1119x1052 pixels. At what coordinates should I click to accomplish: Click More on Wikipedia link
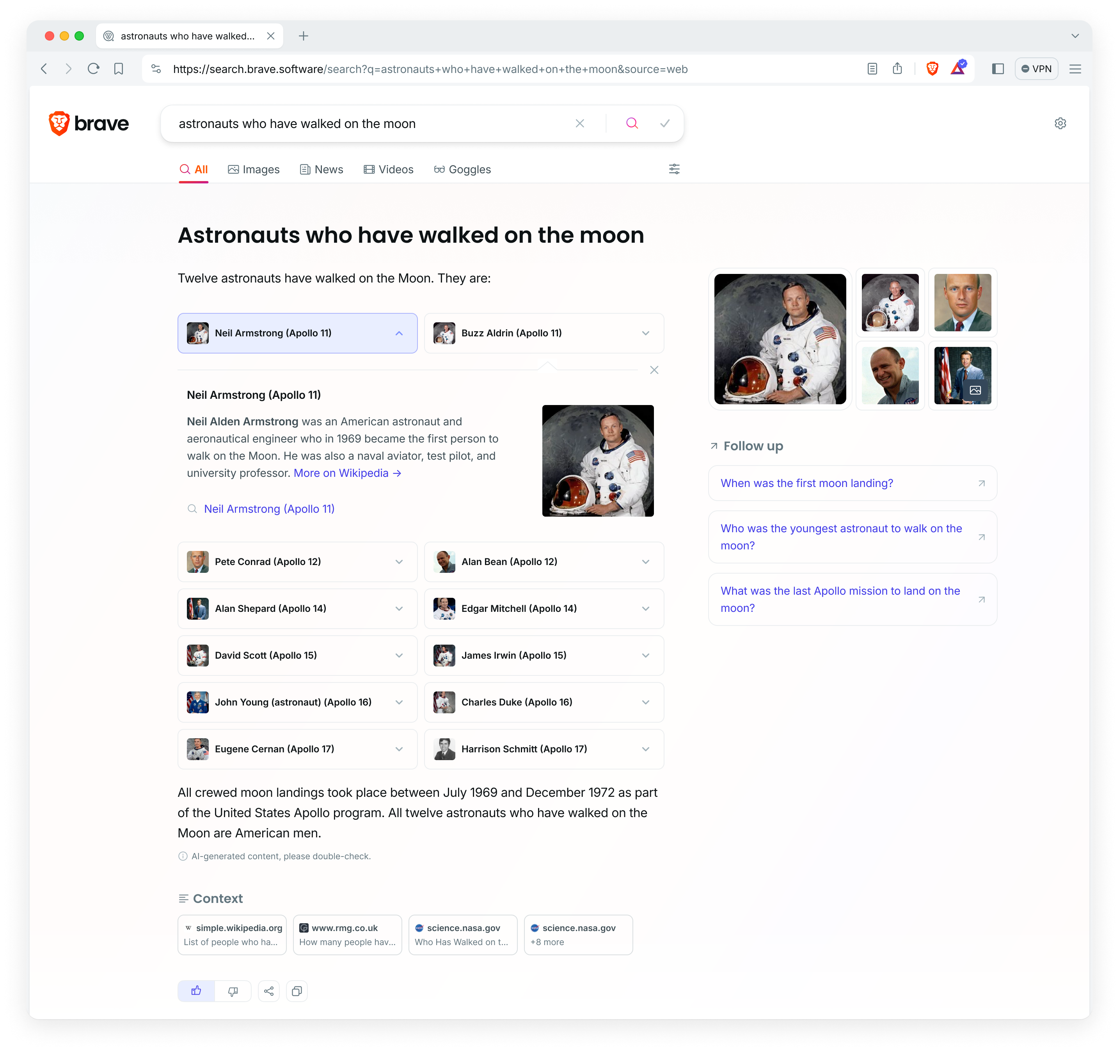point(348,473)
